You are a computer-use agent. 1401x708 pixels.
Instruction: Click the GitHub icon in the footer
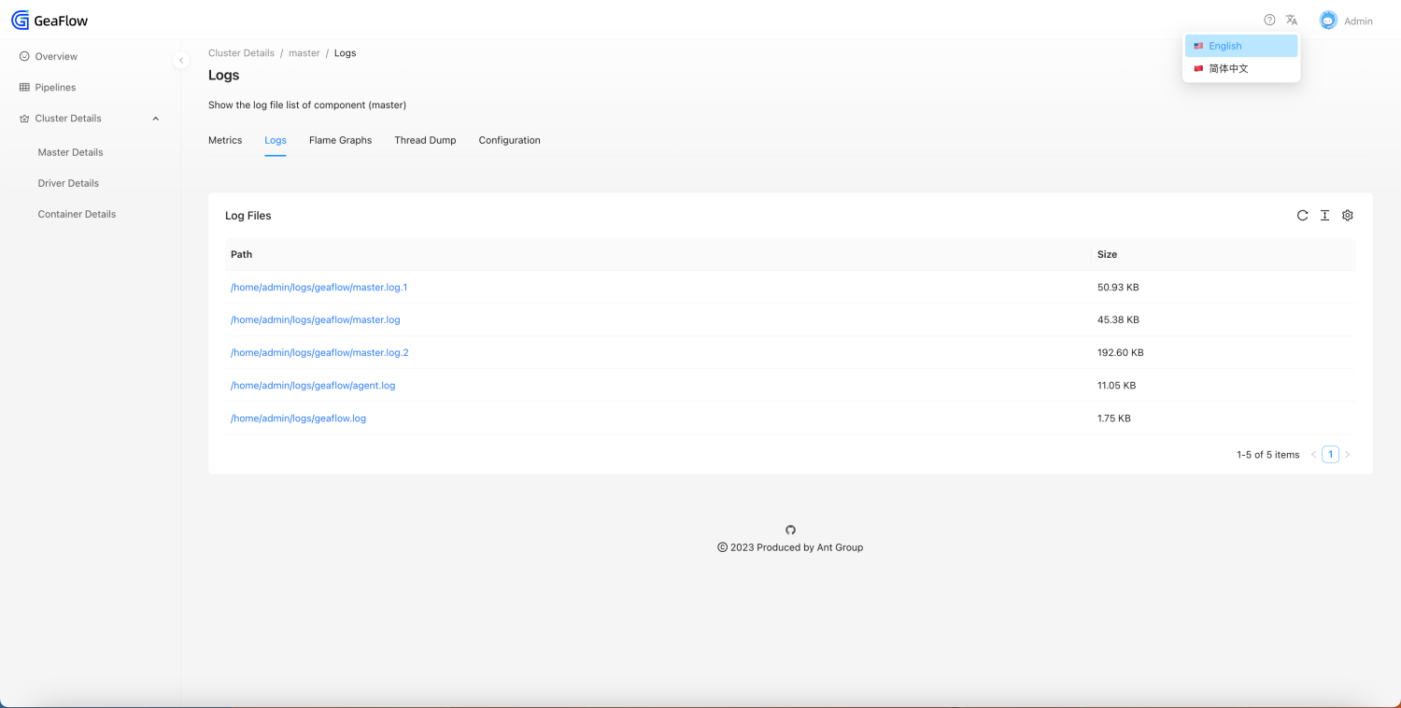(790, 530)
